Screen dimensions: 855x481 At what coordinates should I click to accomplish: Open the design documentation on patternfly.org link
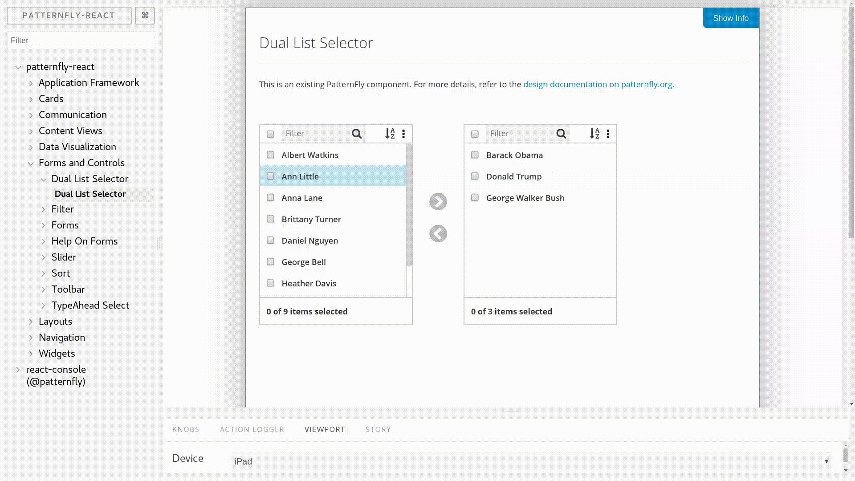(598, 84)
